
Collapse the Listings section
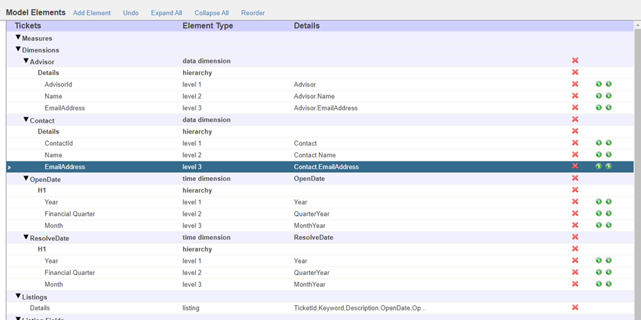(x=18, y=296)
